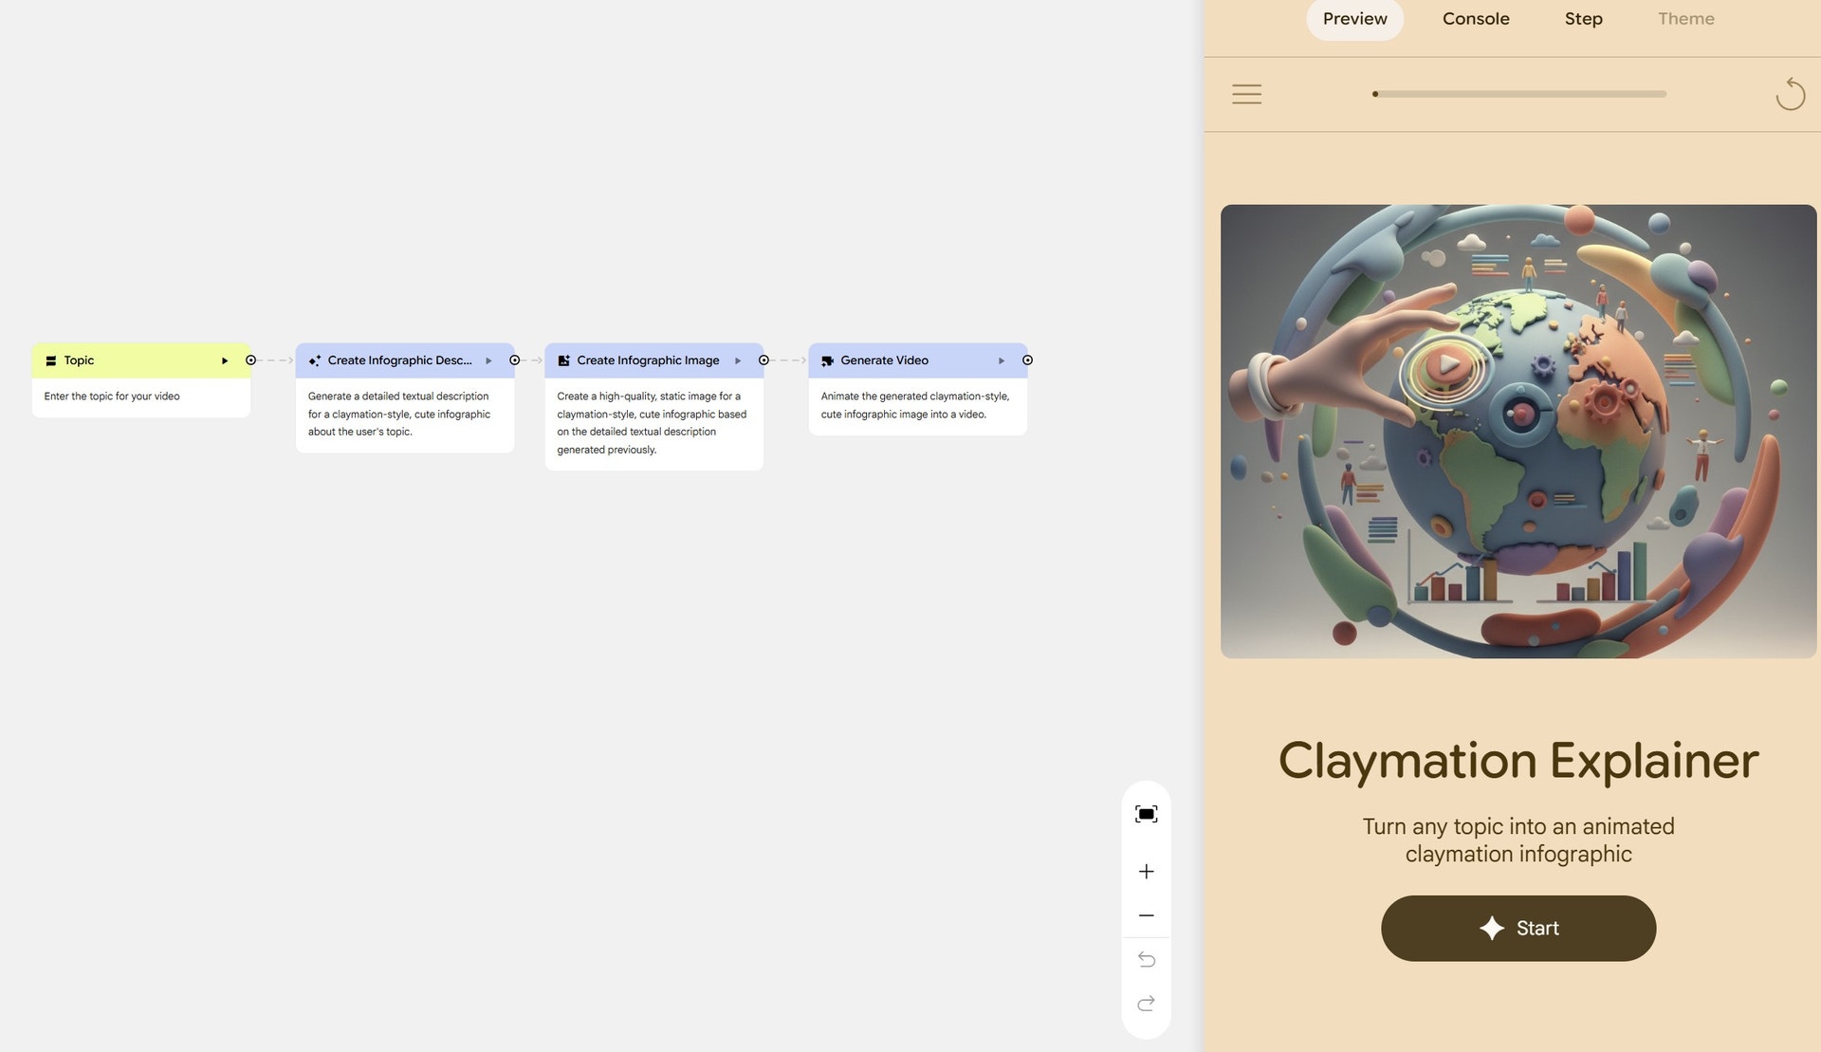The height and width of the screenshot is (1052, 1821).
Task: Run the Topic node's play arrow
Action: (x=225, y=360)
